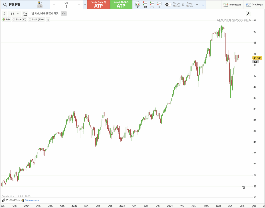
Task: Toggle the Target & Stop switch
Action: pos(168,5)
